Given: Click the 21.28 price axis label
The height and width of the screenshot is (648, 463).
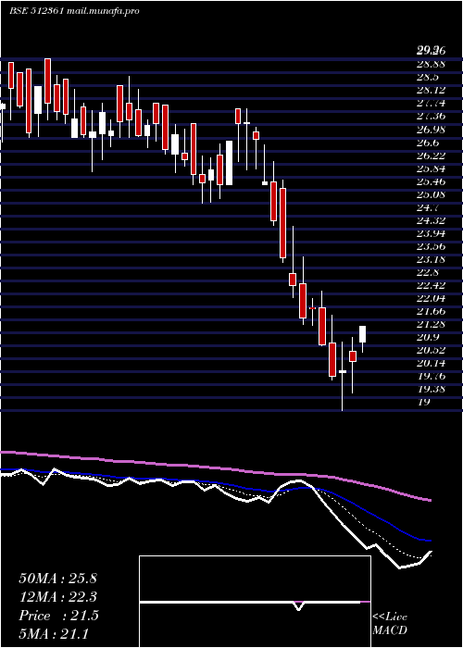Looking at the screenshot, I should [431, 324].
